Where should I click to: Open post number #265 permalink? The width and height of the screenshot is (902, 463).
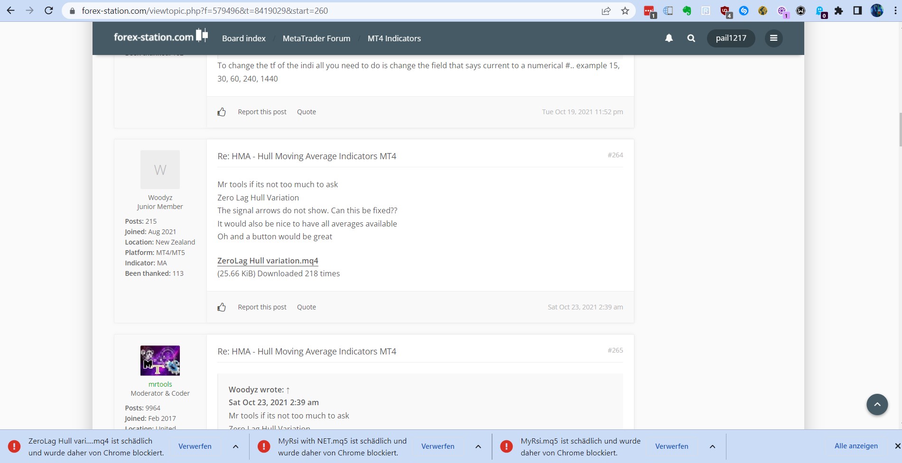click(615, 350)
